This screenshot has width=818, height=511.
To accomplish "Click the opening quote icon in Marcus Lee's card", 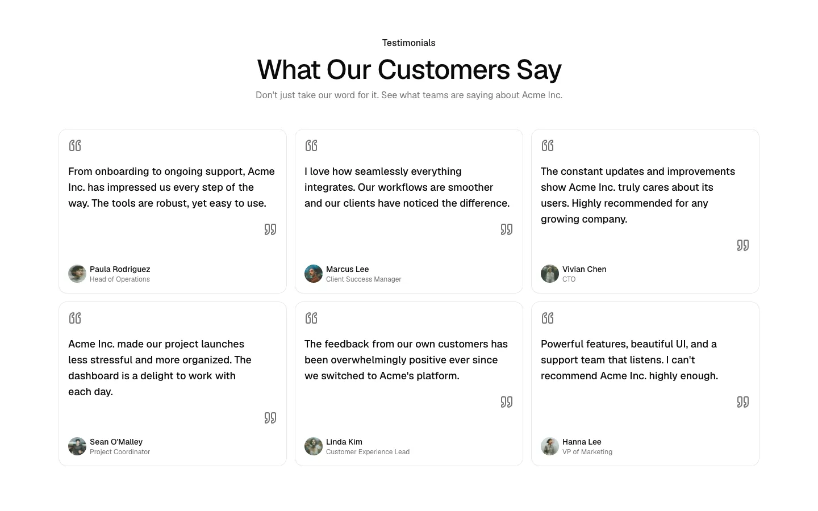I will coord(311,145).
